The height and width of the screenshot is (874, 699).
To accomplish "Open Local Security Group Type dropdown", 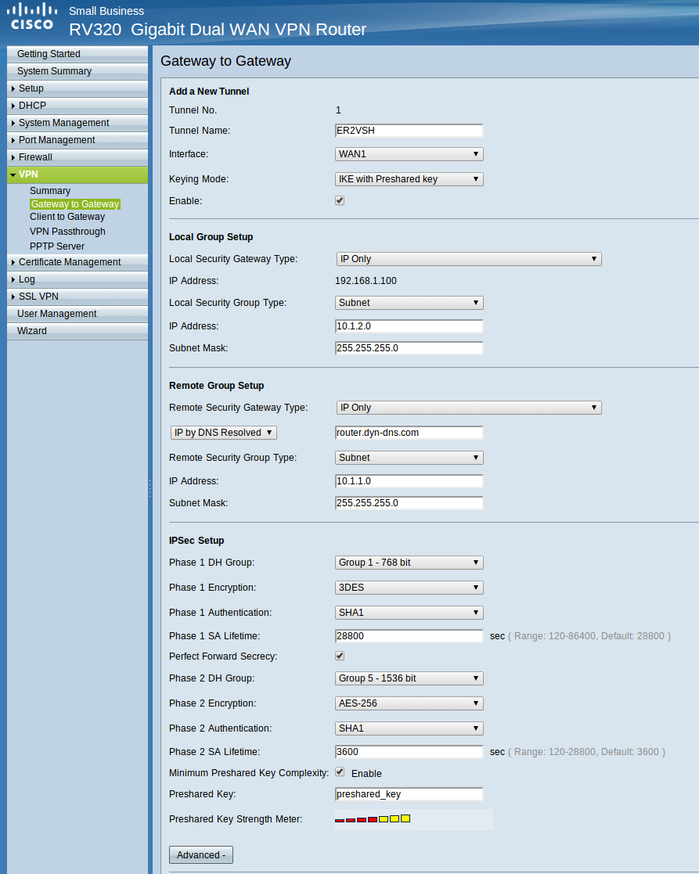I will [409, 303].
